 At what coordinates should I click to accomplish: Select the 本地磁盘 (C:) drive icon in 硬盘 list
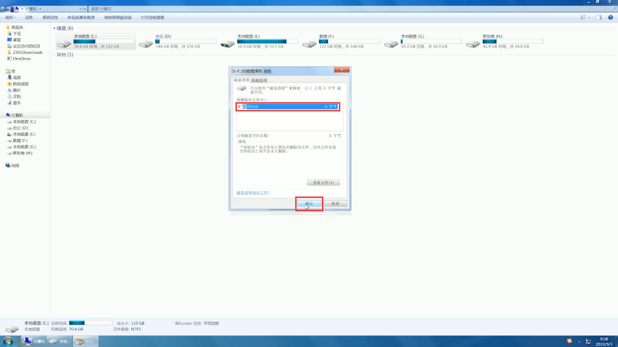pyautogui.click(x=64, y=44)
